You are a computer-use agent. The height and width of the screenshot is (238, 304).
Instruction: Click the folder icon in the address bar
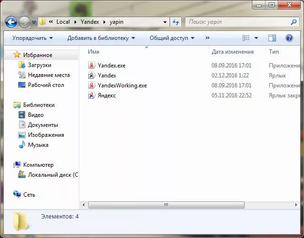[x=42, y=22]
